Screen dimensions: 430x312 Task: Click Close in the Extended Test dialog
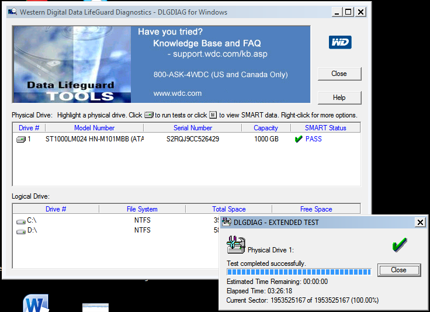(398, 270)
